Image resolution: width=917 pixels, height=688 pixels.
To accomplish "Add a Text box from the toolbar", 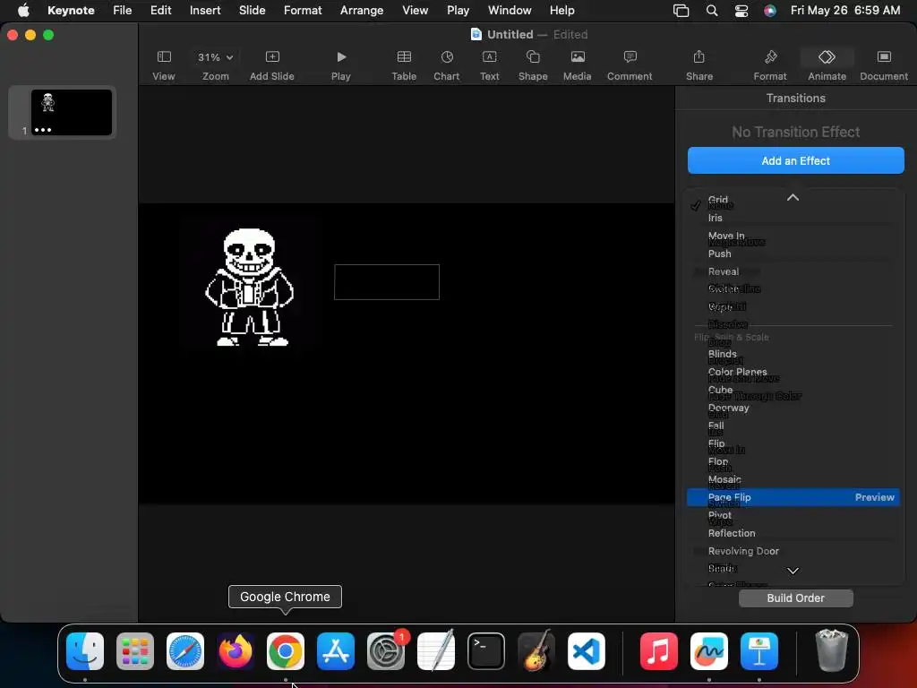I will point(490,65).
